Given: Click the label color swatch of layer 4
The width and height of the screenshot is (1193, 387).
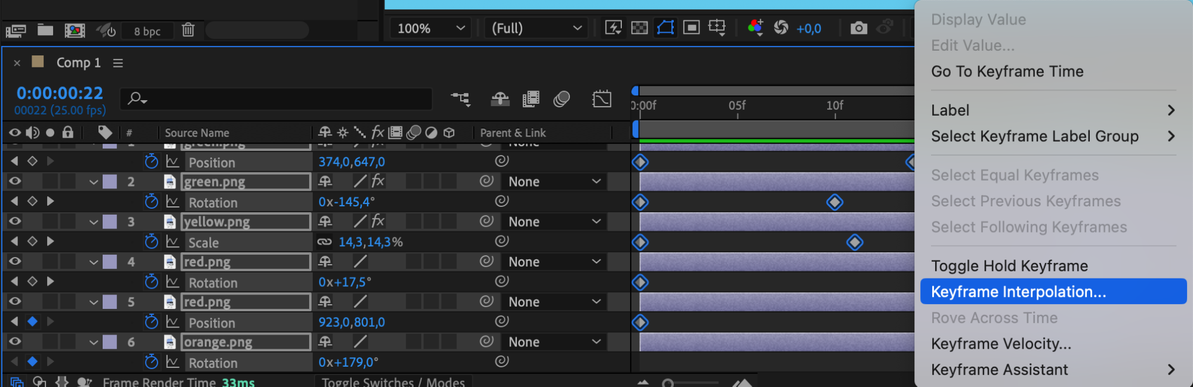Looking at the screenshot, I should click(110, 262).
